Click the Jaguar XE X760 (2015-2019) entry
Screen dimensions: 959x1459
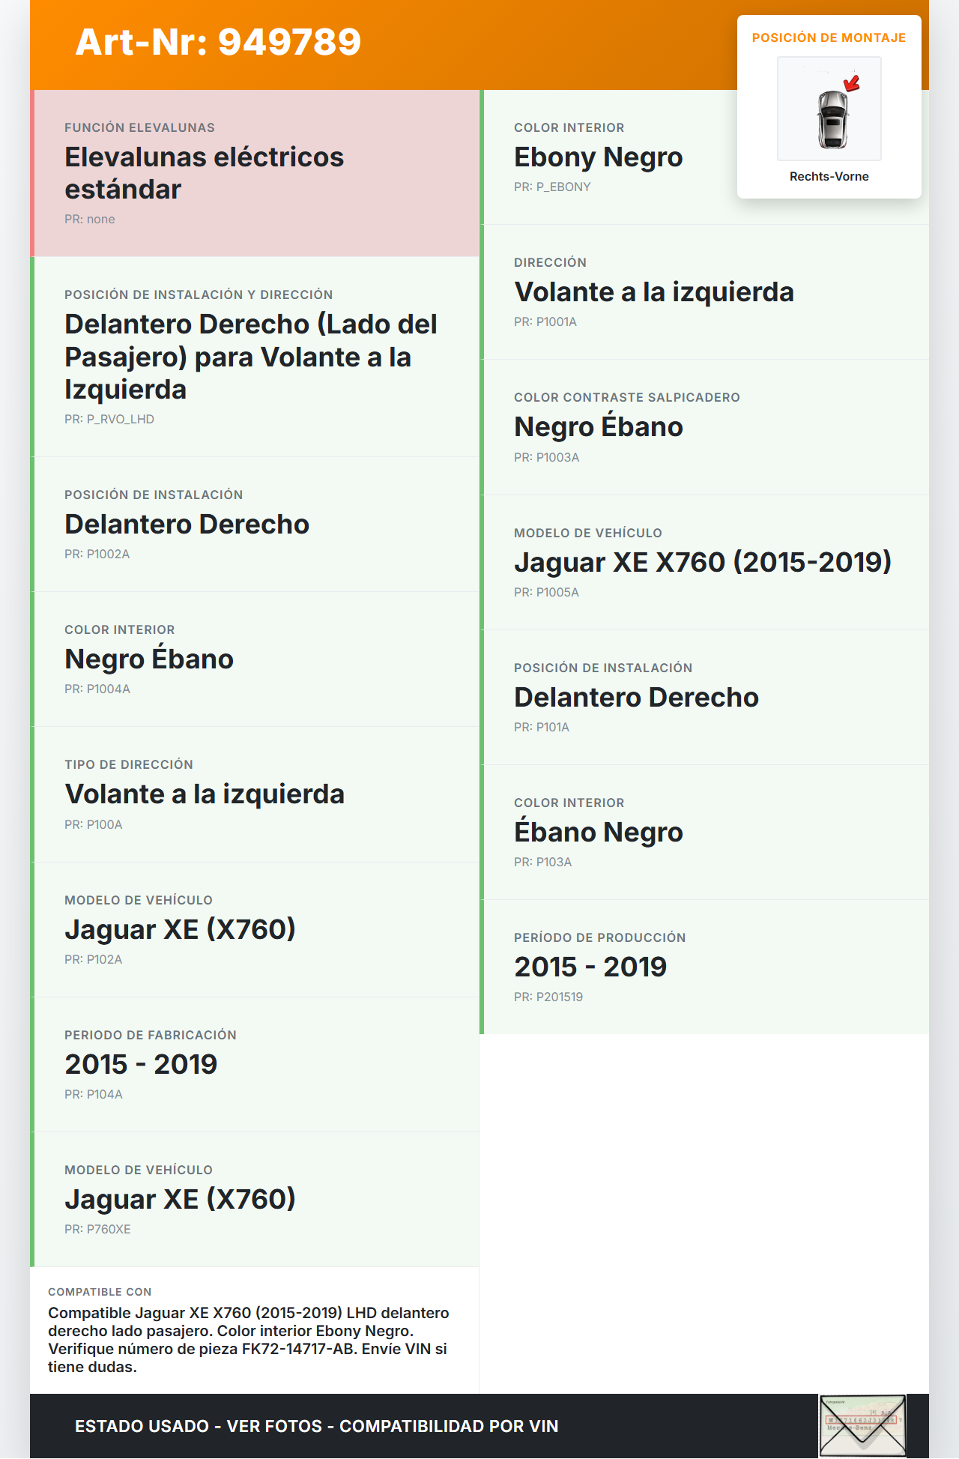(x=702, y=562)
